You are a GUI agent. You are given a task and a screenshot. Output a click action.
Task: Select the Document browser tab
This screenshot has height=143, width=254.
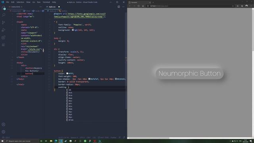139,2
